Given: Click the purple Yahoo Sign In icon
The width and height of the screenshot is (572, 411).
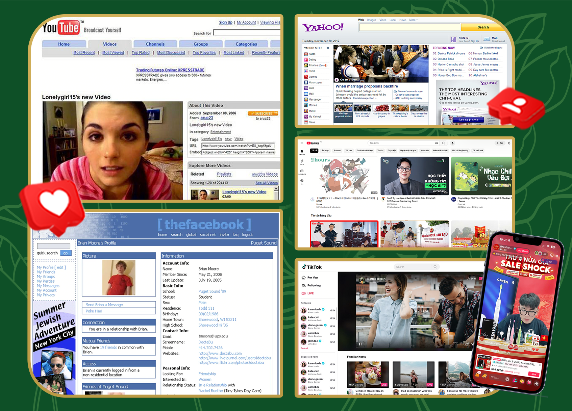Looking at the screenshot, I should click(453, 39).
